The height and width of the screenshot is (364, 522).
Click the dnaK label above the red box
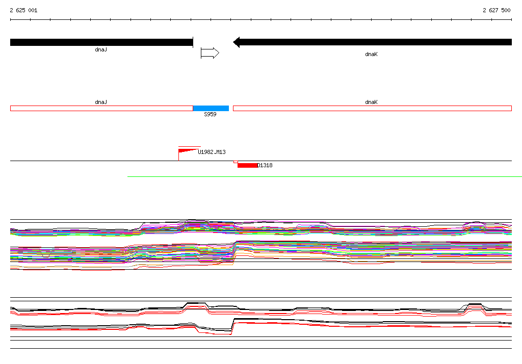coord(371,102)
